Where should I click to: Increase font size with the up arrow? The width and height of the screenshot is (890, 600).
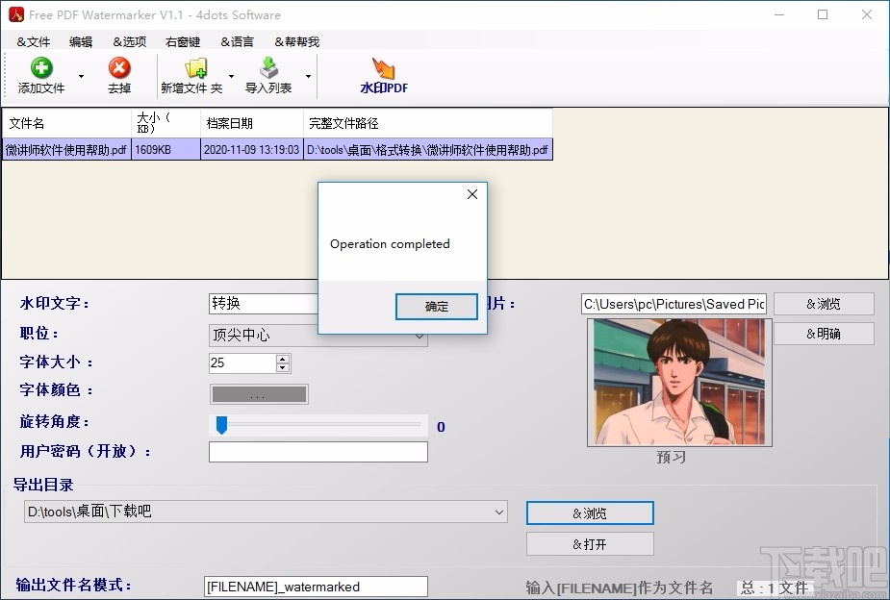[283, 359]
